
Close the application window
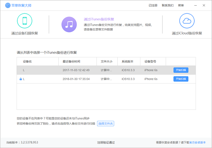pyautogui.click(x=204, y=5)
